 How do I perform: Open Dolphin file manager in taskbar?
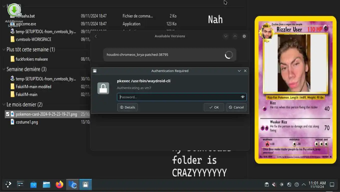[x=46, y=184]
